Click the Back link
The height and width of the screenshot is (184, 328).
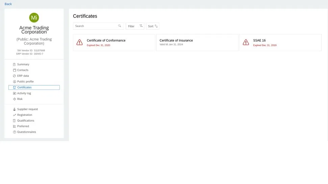point(8,4)
